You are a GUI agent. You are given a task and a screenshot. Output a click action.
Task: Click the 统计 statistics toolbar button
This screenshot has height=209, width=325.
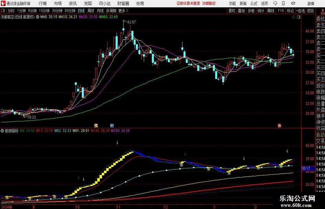click(261, 11)
